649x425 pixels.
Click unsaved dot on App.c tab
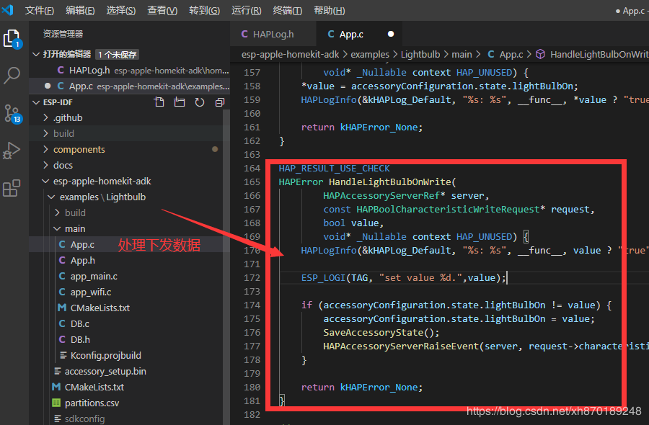click(x=391, y=34)
